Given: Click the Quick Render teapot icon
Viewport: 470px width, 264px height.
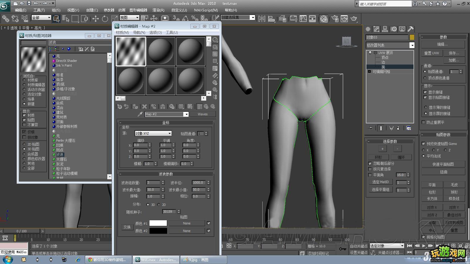Looking at the screenshot, I should click(x=354, y=19).
